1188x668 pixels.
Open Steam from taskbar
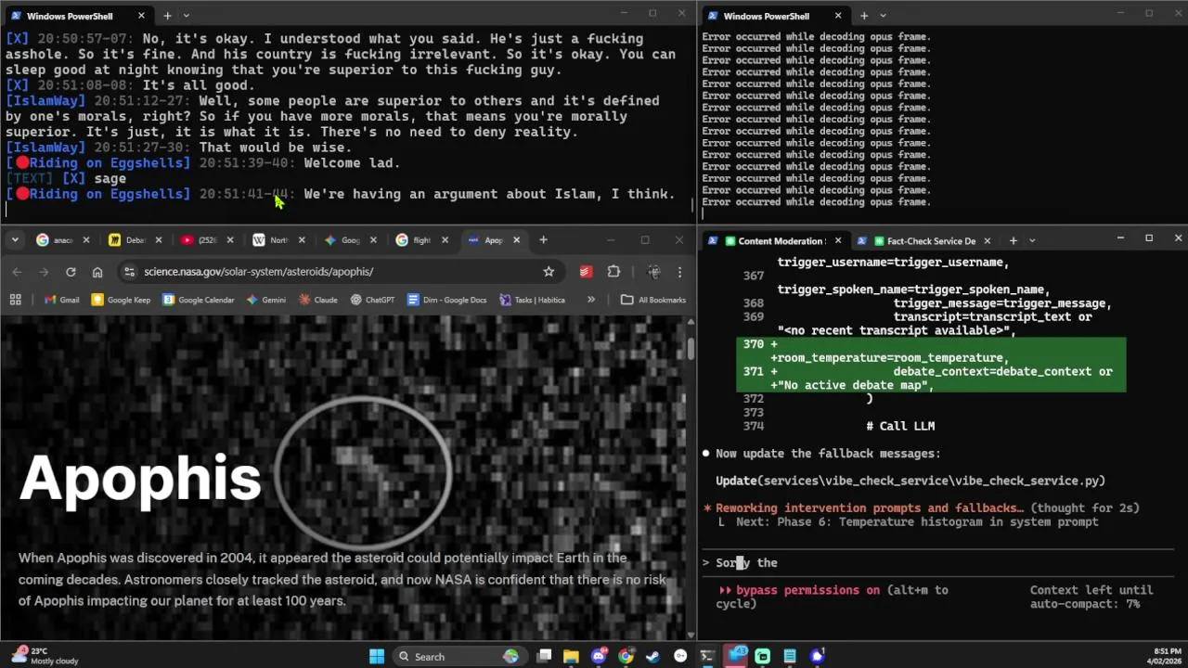(652, 657)
